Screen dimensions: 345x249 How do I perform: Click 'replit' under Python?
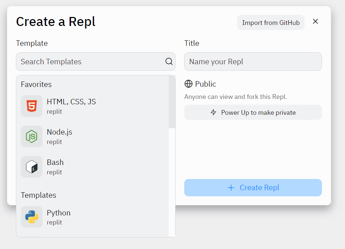point(54,222)
